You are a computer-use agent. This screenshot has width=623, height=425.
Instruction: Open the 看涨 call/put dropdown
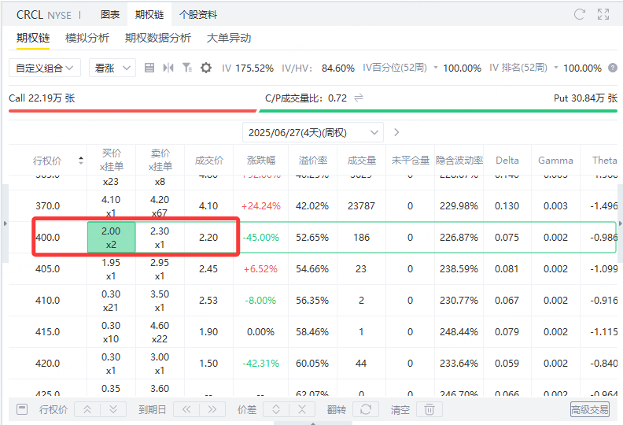(x=112, y=68)
